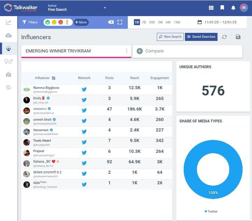This screenshot has height=221, width=252.
Task: Toggle the positive sentiment green smiley filter
Action: (48, 22)
